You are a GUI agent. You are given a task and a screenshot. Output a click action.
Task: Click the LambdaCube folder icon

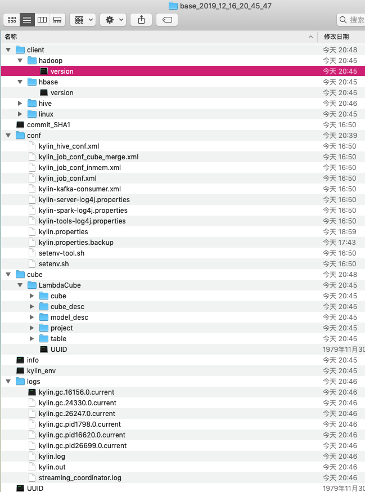click(x=32, y=285)
